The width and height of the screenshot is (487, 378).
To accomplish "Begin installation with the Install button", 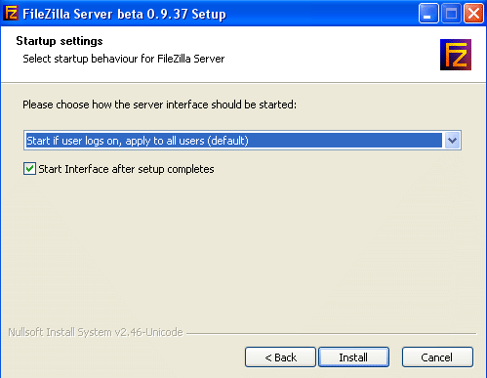I will coord(353,357).
